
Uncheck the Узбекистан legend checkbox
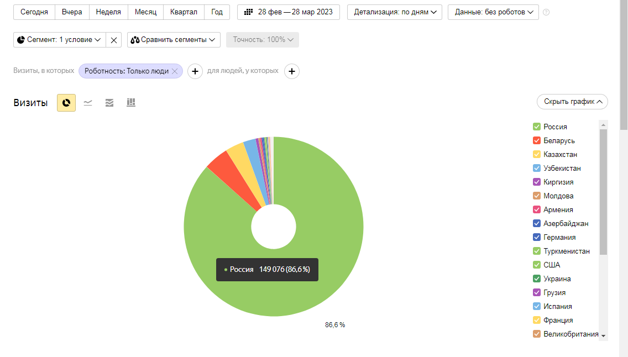click(537, 168)
